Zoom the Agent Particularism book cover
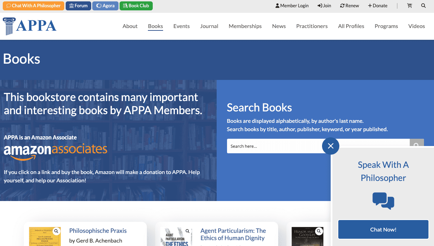The image size is (434, 246). 188,231
